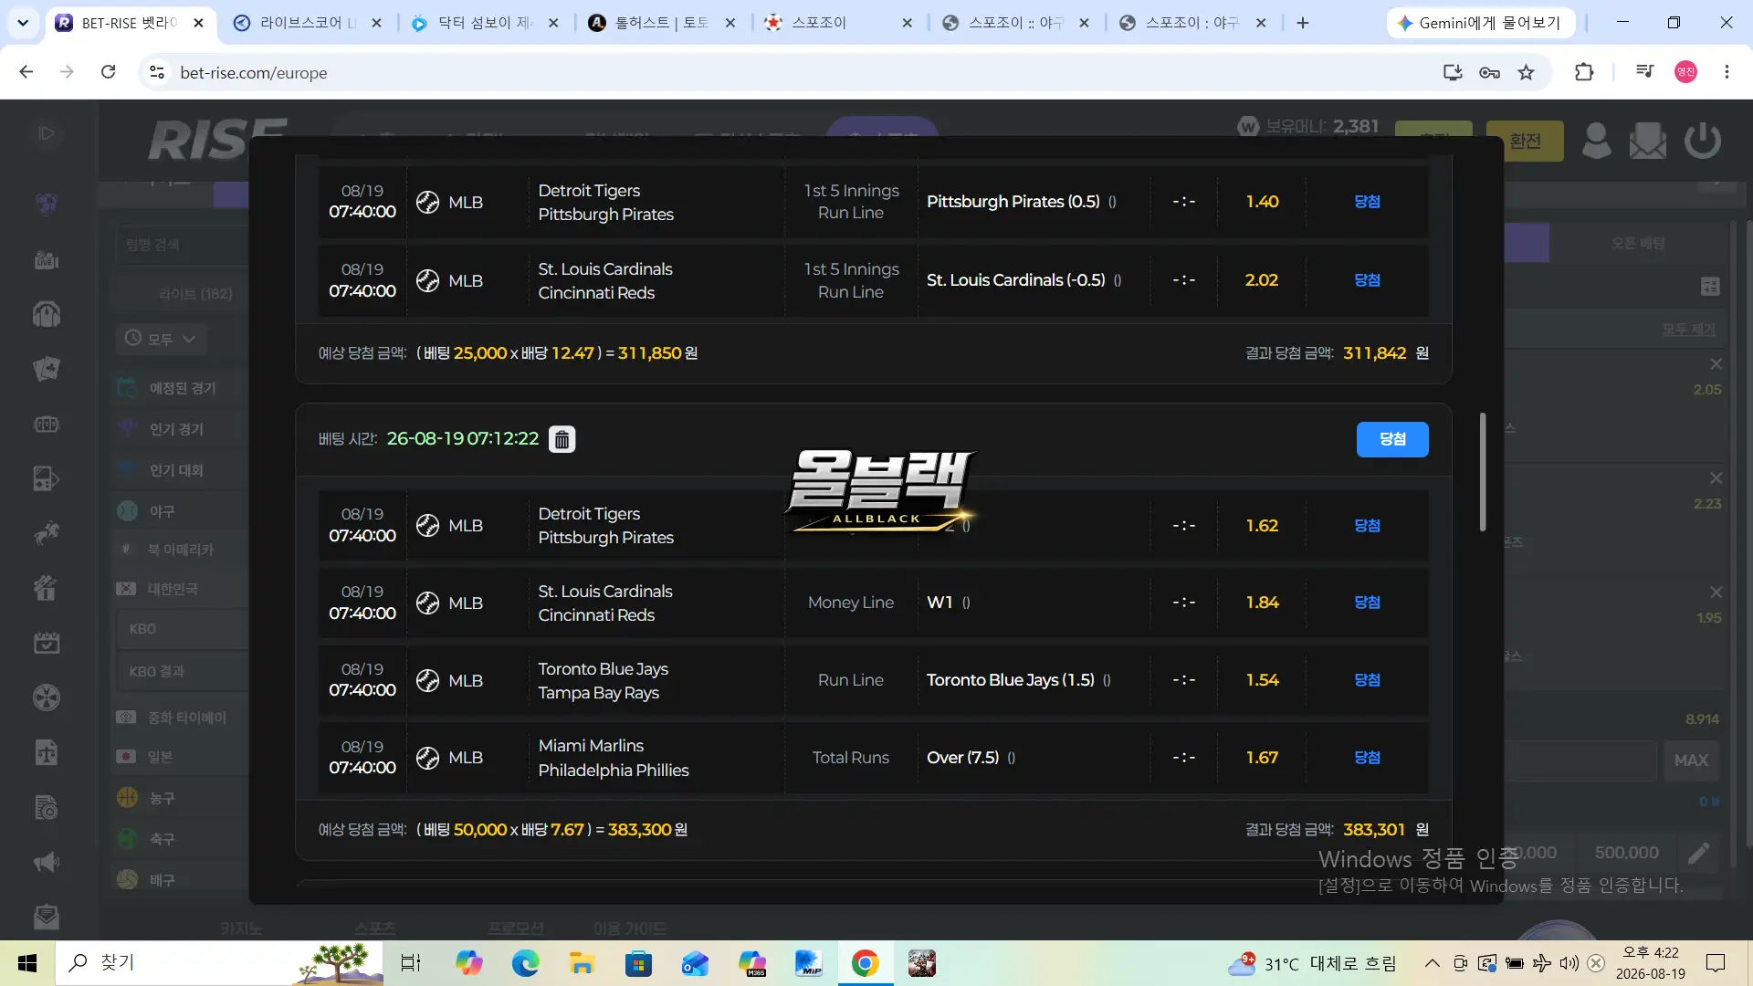The width and height of the screenshot is (1753, 986).
Task: Open the media controls icon in Chrome toolbar
Action: pyautogui.click(x=1644, y=72)
